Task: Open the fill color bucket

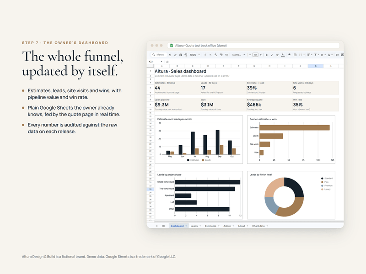Action: [x=290, y=54]
